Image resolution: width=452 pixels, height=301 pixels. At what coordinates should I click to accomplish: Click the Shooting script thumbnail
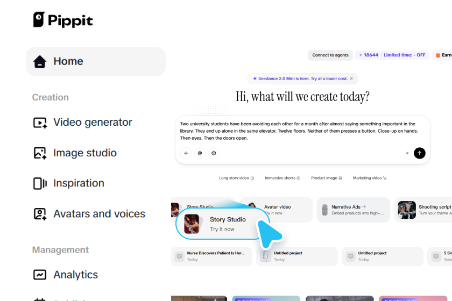point(407,210)
